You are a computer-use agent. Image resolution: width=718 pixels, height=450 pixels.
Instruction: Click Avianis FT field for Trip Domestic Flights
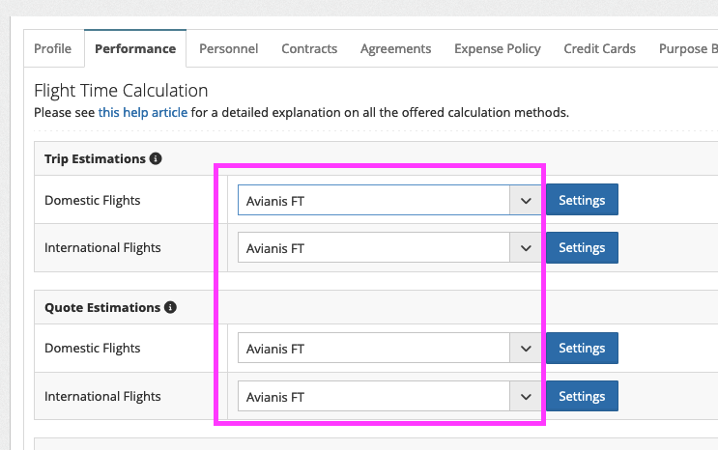(374, 200)
